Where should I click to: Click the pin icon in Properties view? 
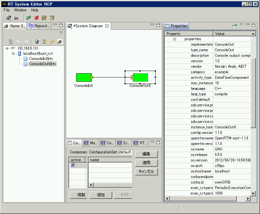pyautogui.click(x=235, y=26)
